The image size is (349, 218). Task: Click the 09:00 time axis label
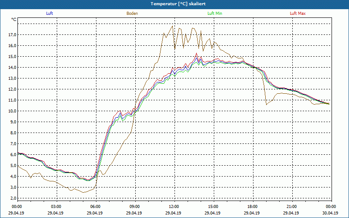pyautogui.click(x=134, y=207)
